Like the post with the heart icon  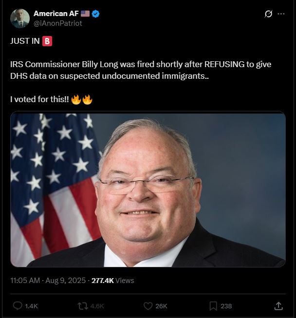click(148, 306)
